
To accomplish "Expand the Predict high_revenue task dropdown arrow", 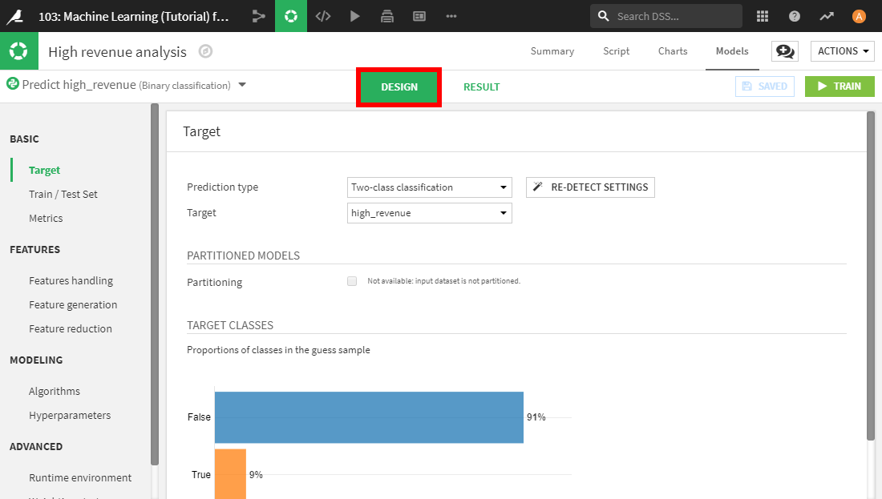I will tap(242, 85).
